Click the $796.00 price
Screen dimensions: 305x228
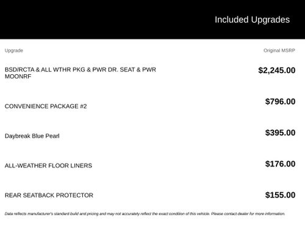pyautogui.click(x=280, y=102)
